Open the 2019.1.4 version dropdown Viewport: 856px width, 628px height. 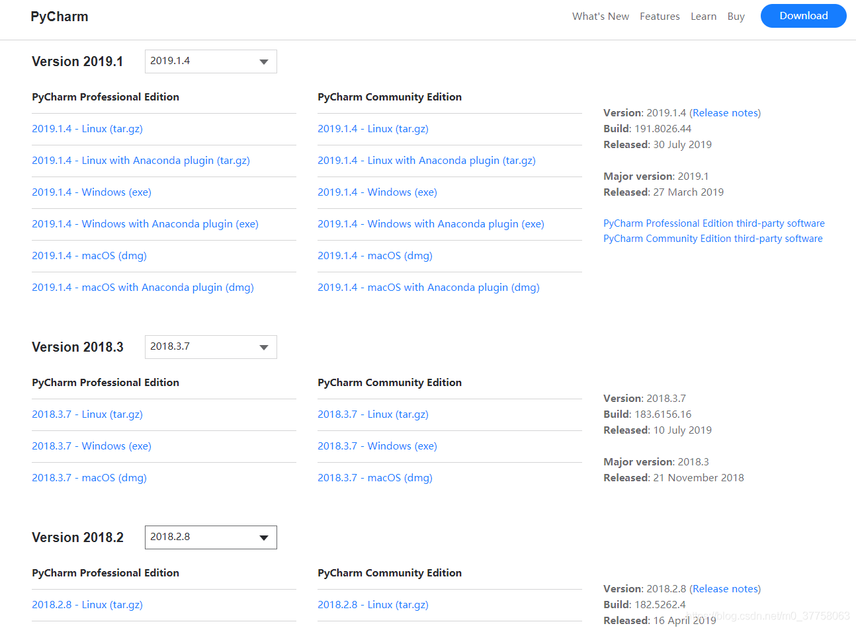tap(210, 61)
